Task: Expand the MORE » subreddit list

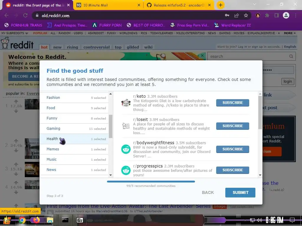Action: point(290,33)
